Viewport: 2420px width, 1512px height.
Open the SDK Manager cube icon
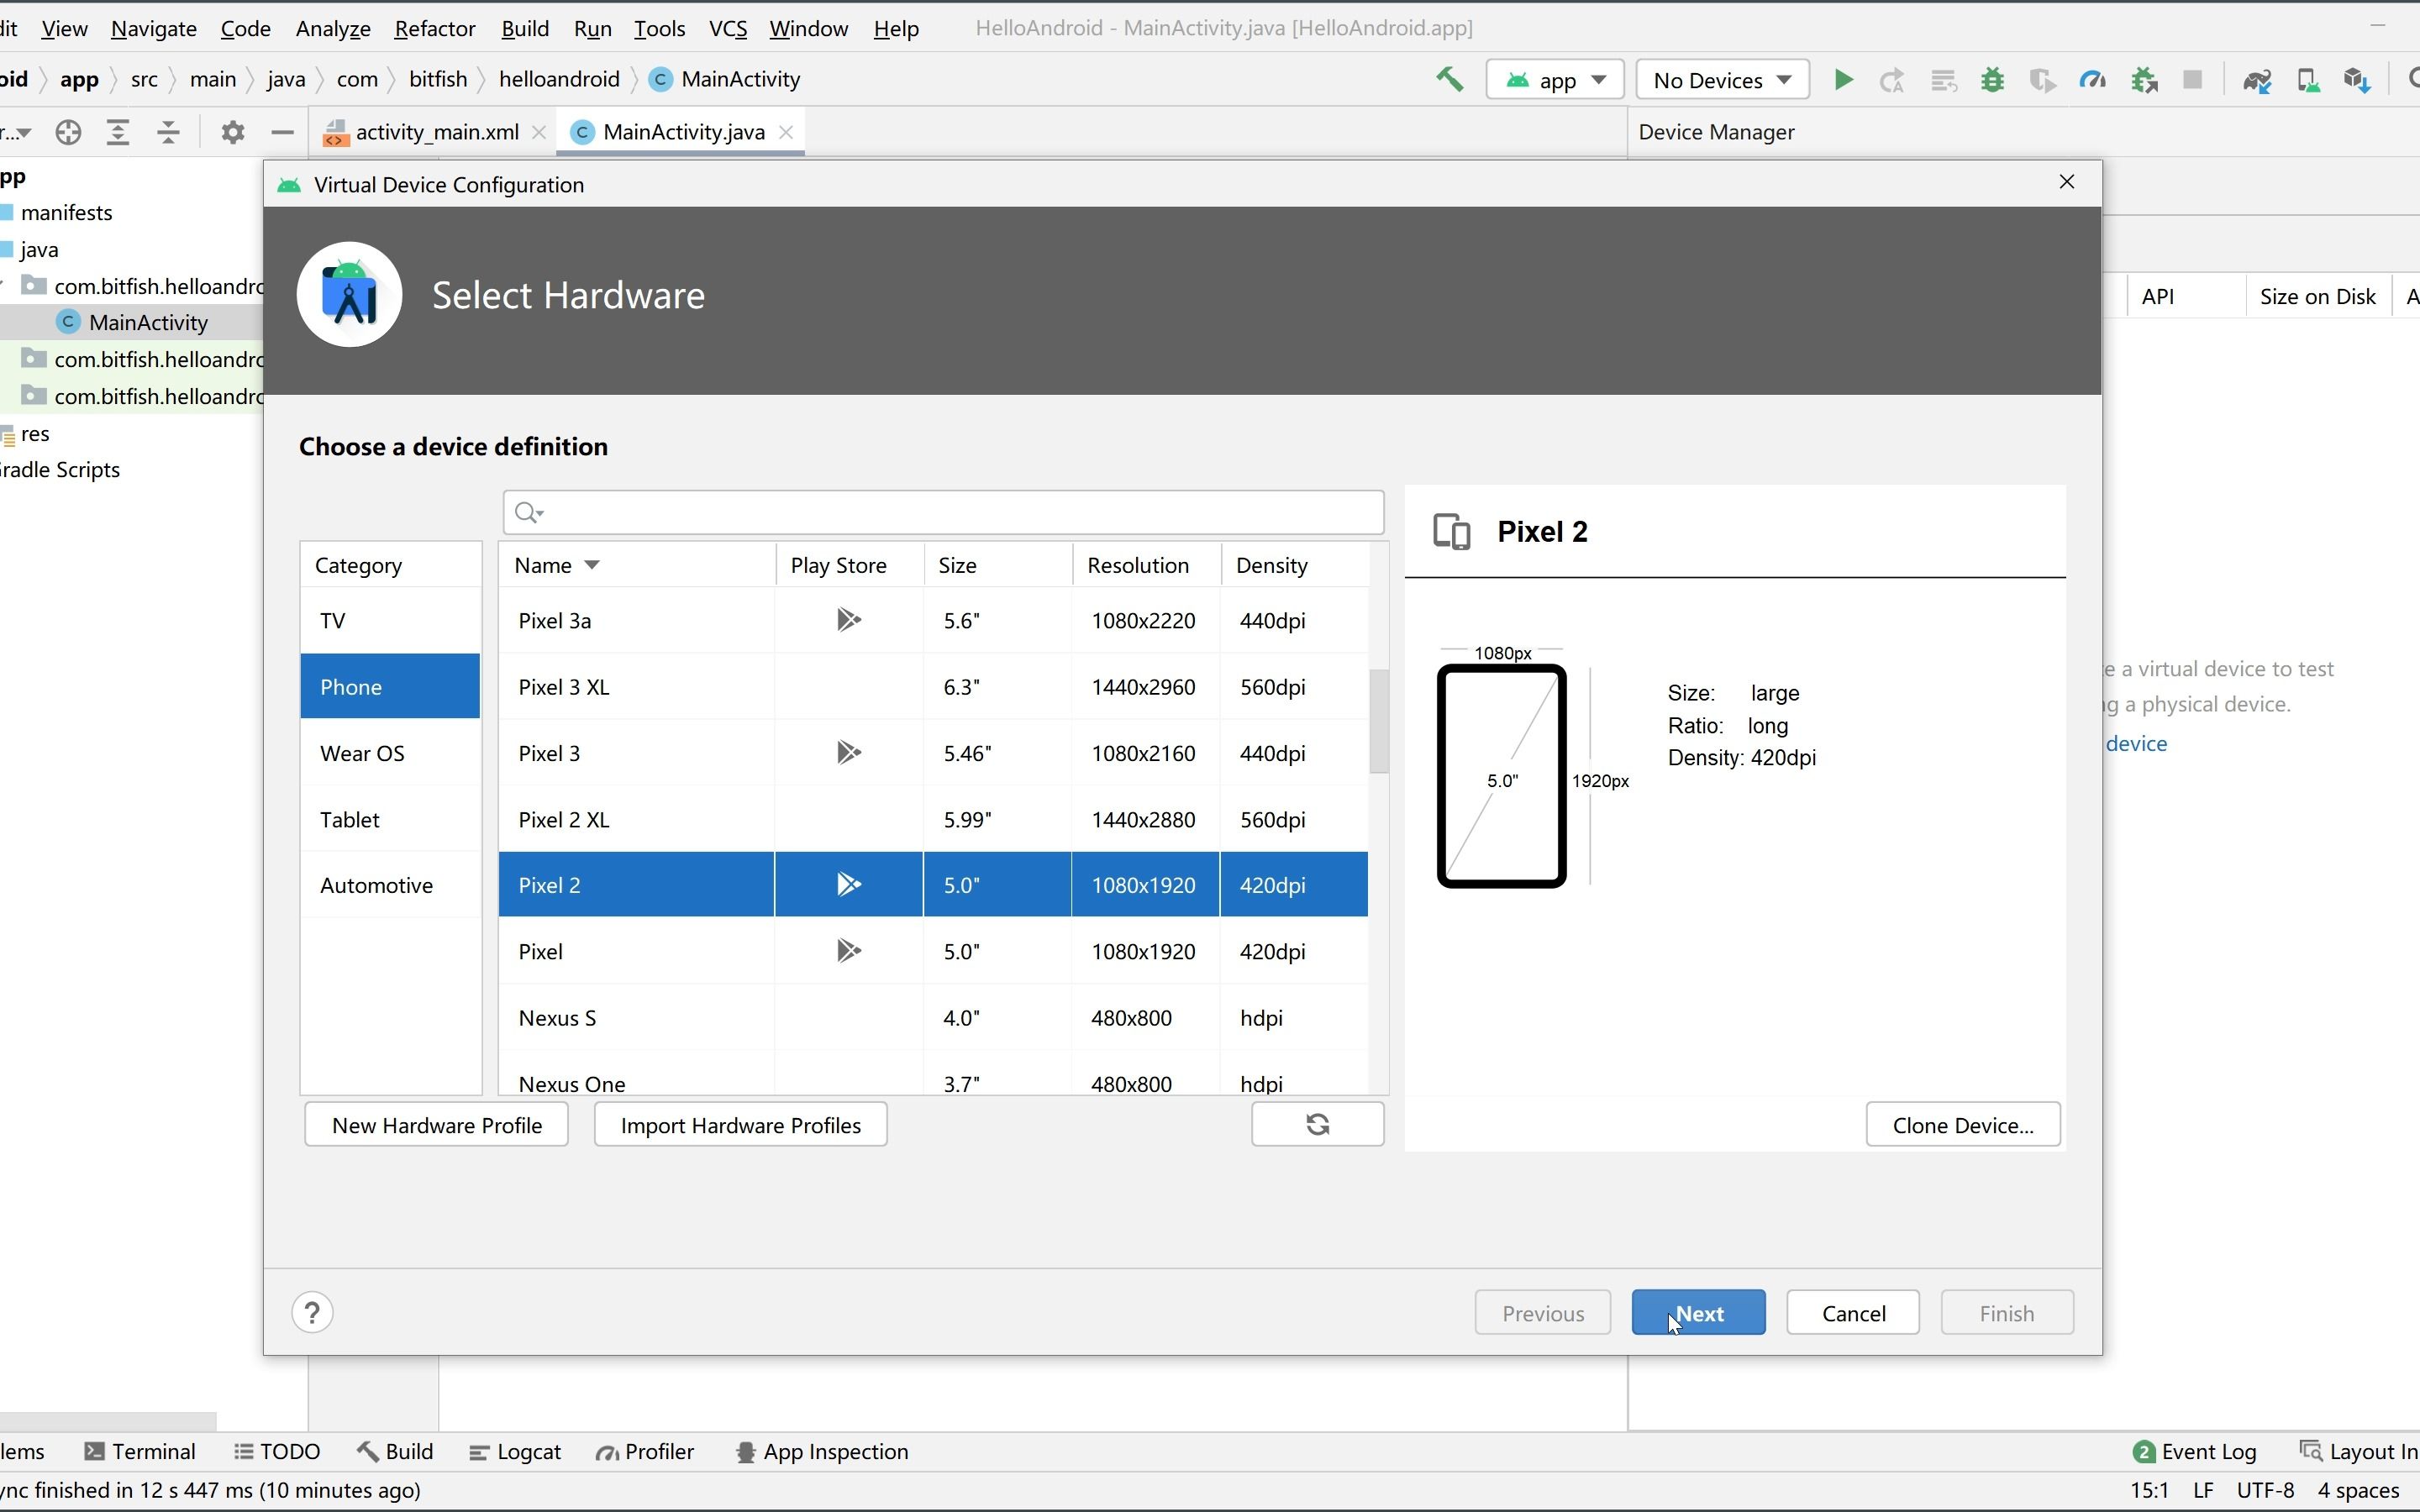pyautogui.click(x=2357, y=80)
